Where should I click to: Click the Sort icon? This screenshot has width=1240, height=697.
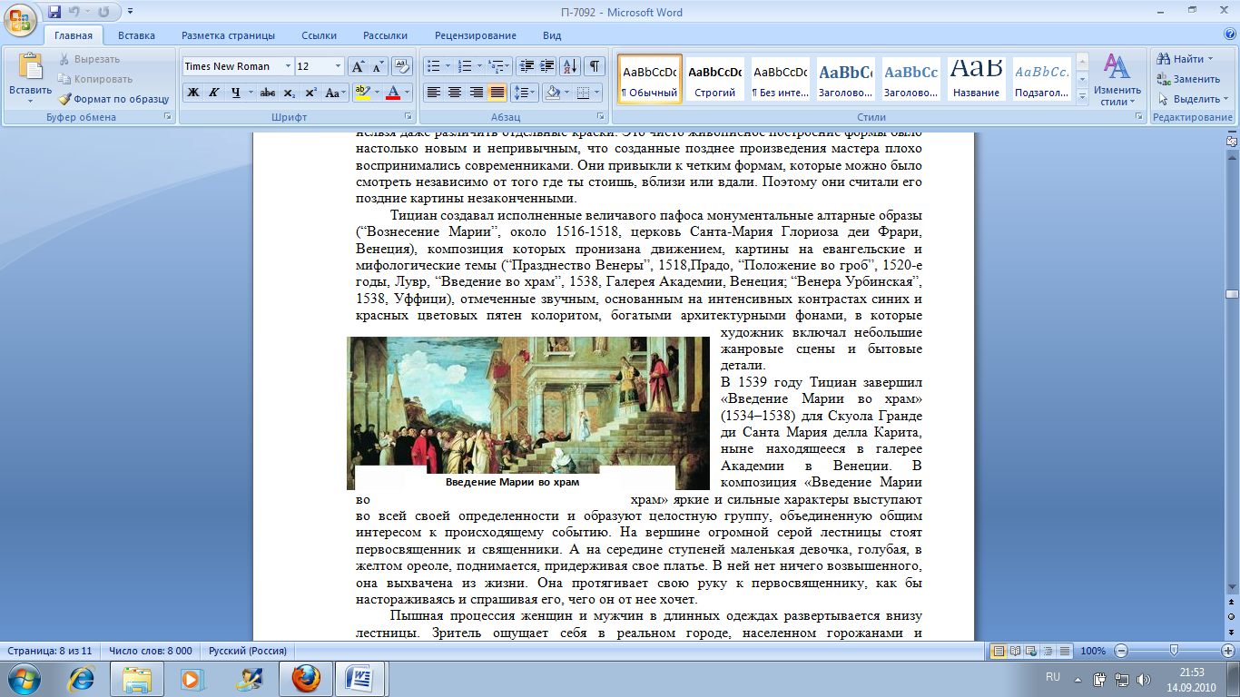tap(571, 66)
